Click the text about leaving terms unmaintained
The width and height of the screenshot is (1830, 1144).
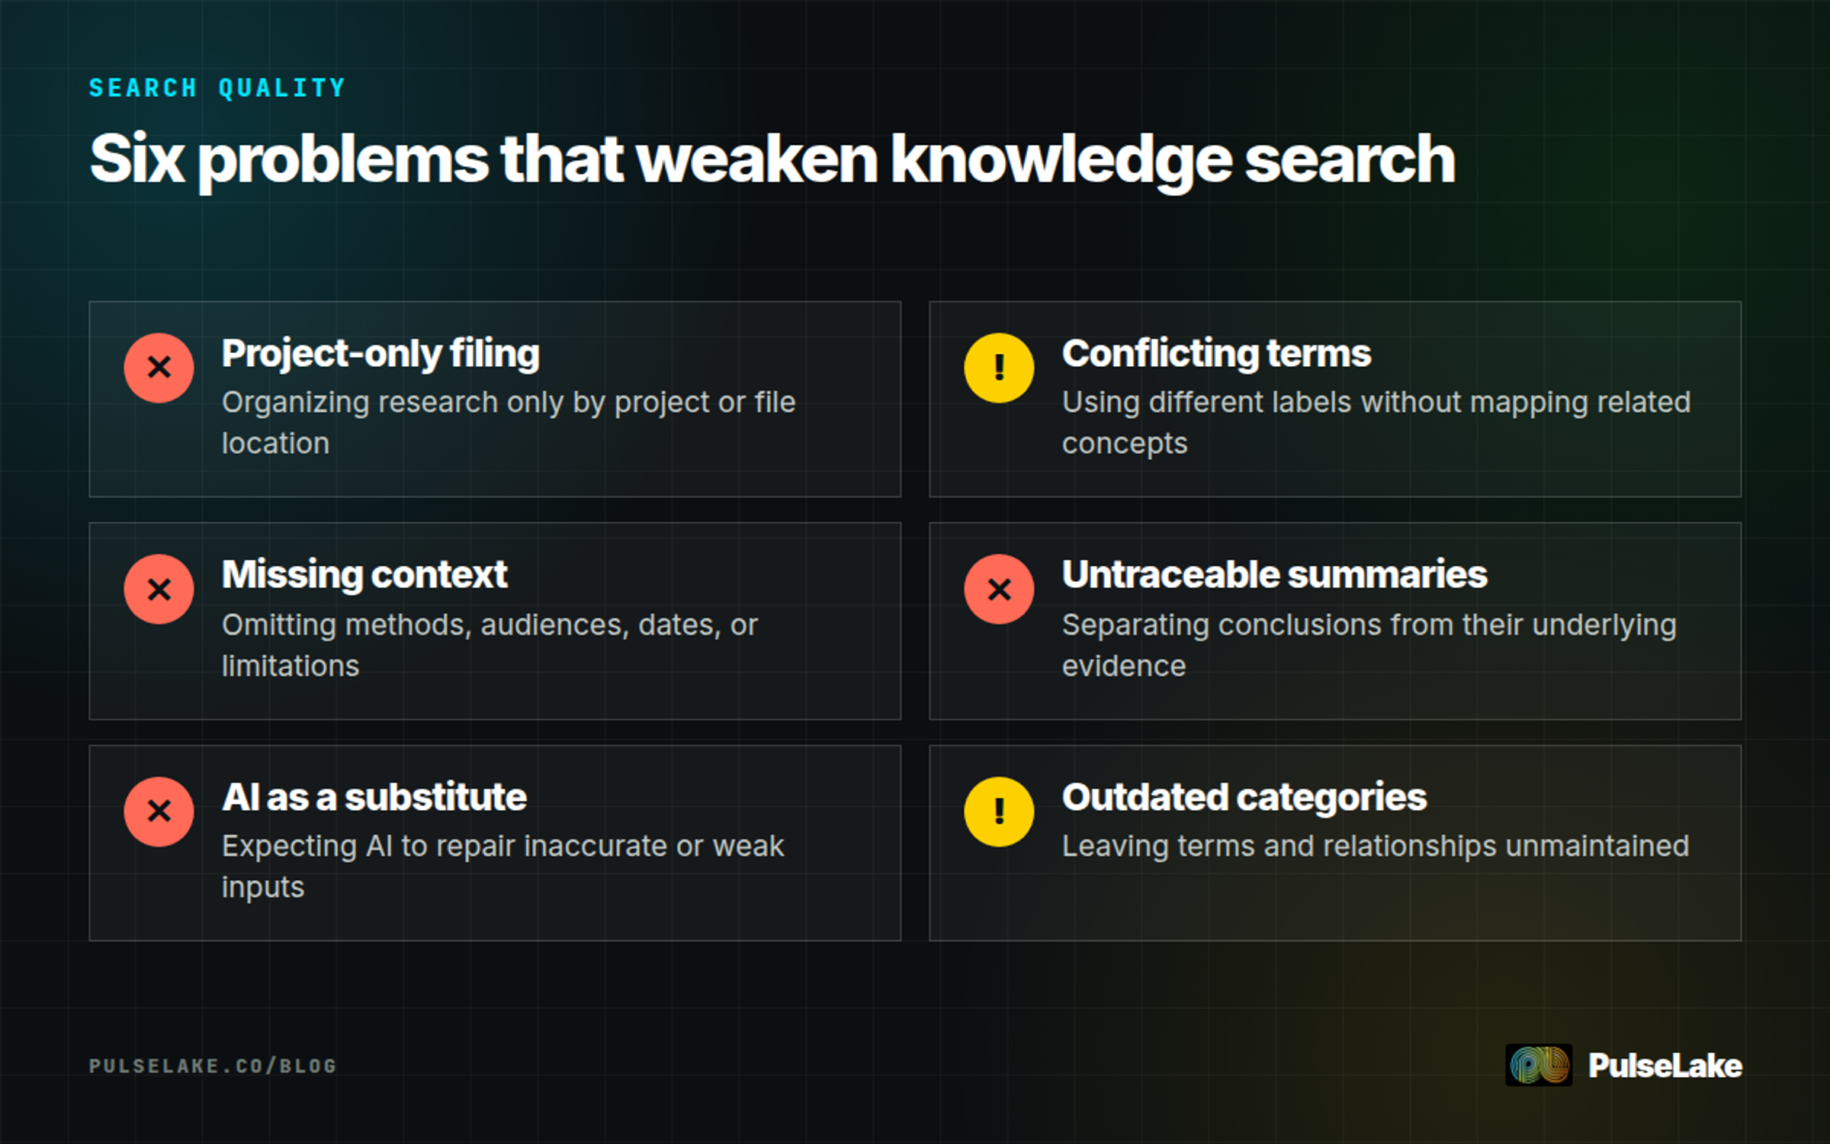point(1376,847)
